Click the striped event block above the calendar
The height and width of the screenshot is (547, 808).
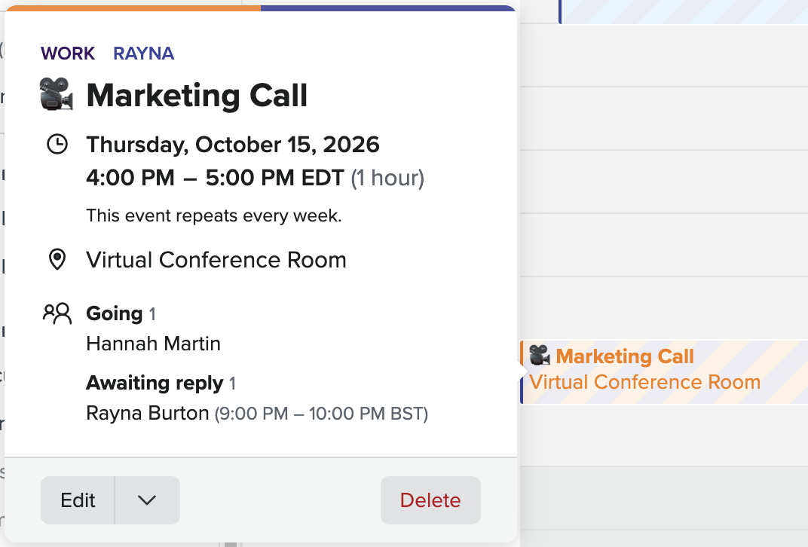click(684, 12)
